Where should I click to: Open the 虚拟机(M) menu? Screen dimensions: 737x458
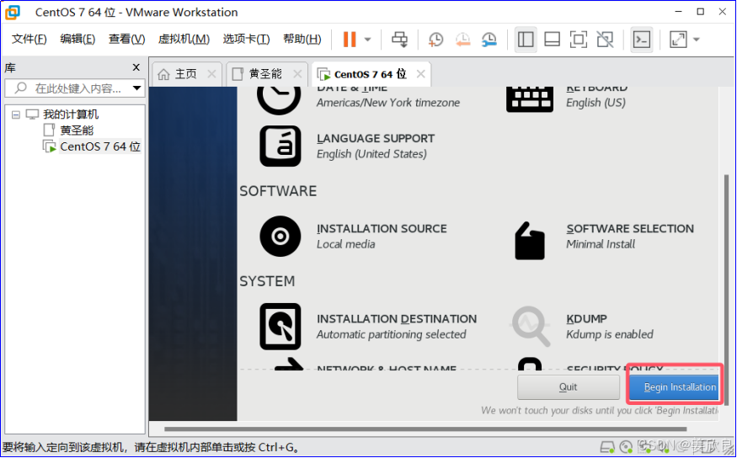(184, 39)
